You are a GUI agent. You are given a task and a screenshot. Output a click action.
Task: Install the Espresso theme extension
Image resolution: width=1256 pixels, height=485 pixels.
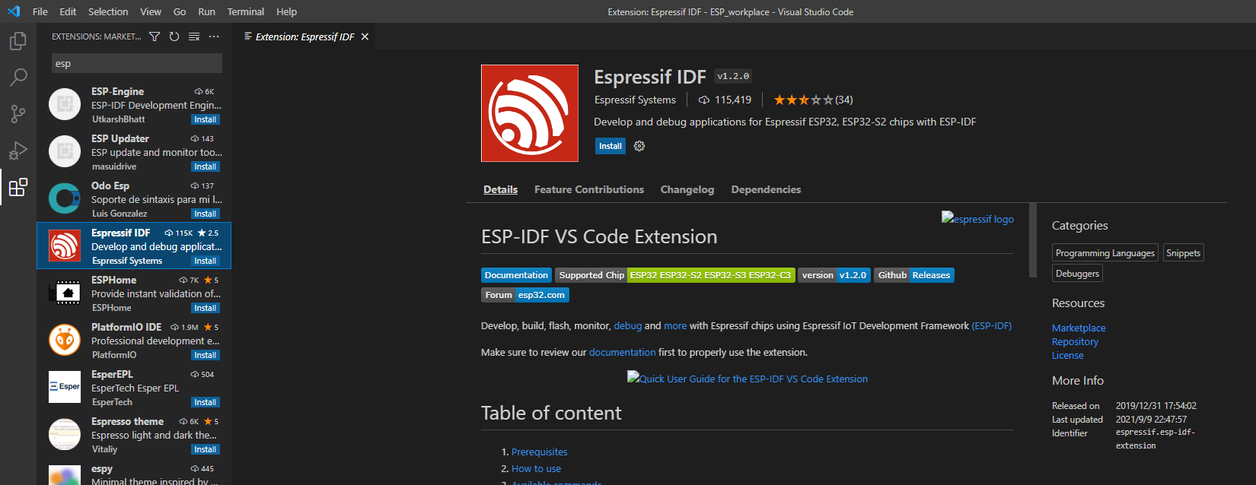206,449
